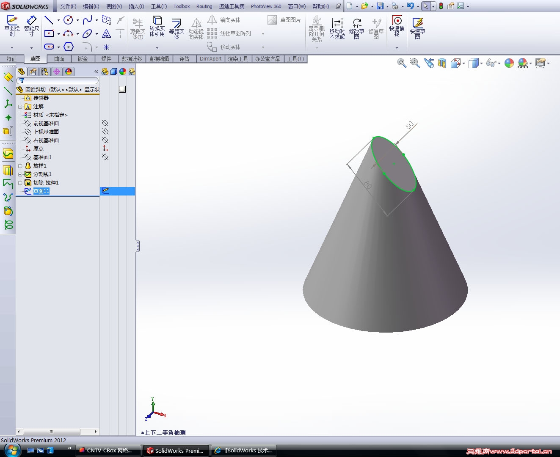The height and width of the screenshot is (457, 560).
Task: Toggle visibility of 原点 in display pane
Action: [105, 149]
